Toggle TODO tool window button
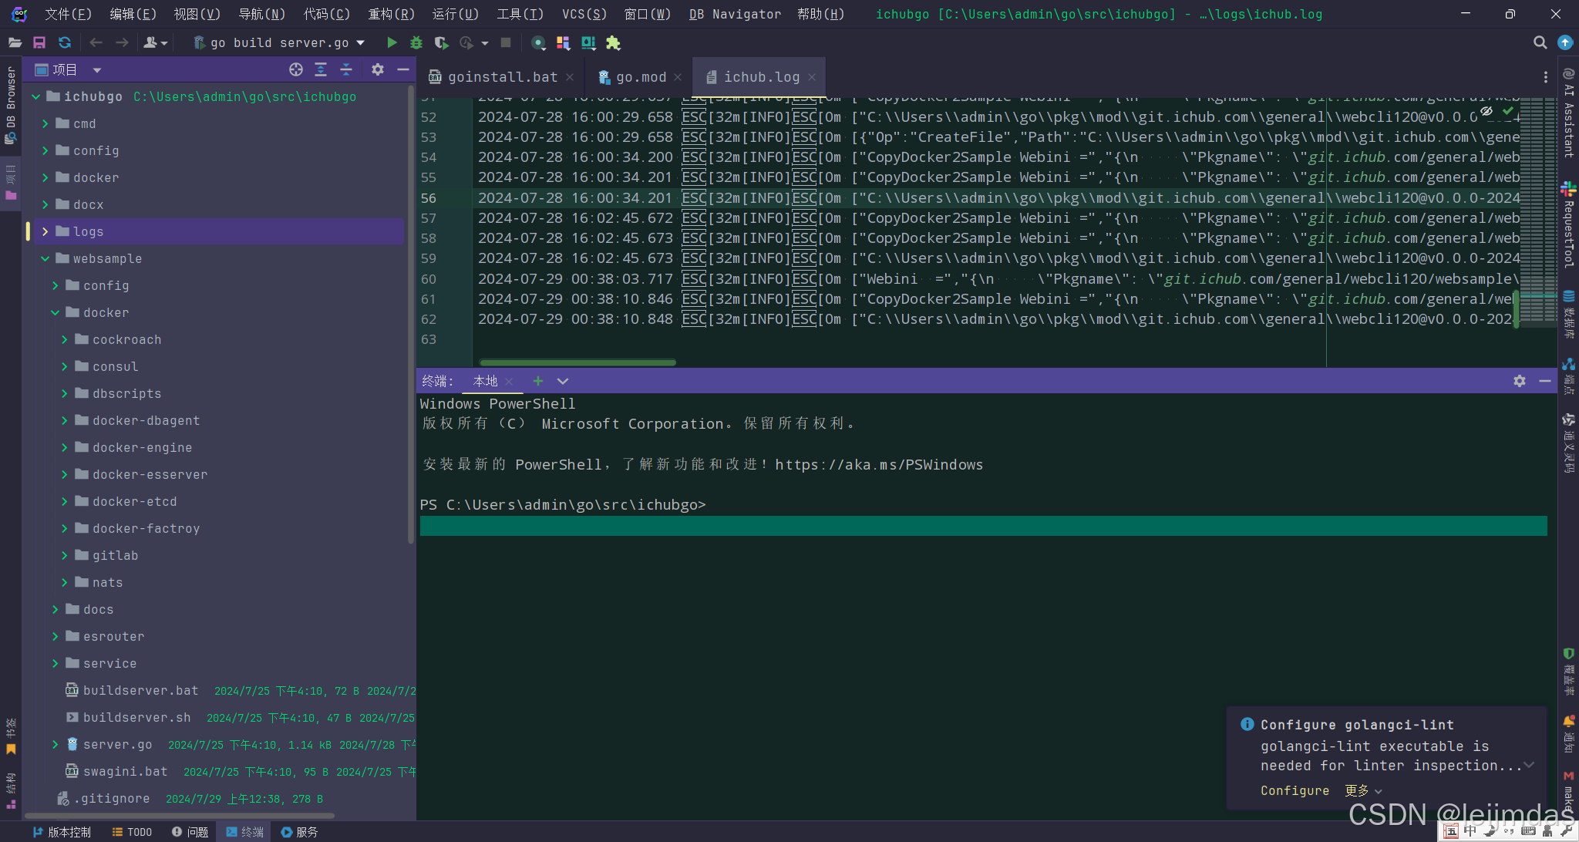1579x842 pixels. (x=132, y=832)
